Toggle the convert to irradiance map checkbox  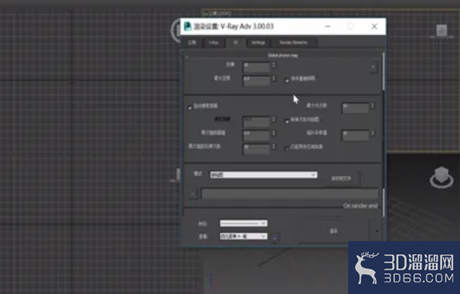coord(287,121)
